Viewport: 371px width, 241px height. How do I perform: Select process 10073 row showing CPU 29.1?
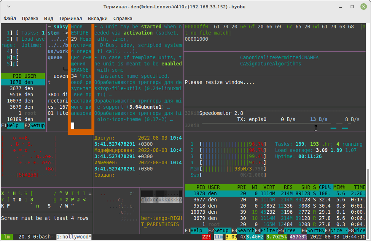[x=275, y=212]
